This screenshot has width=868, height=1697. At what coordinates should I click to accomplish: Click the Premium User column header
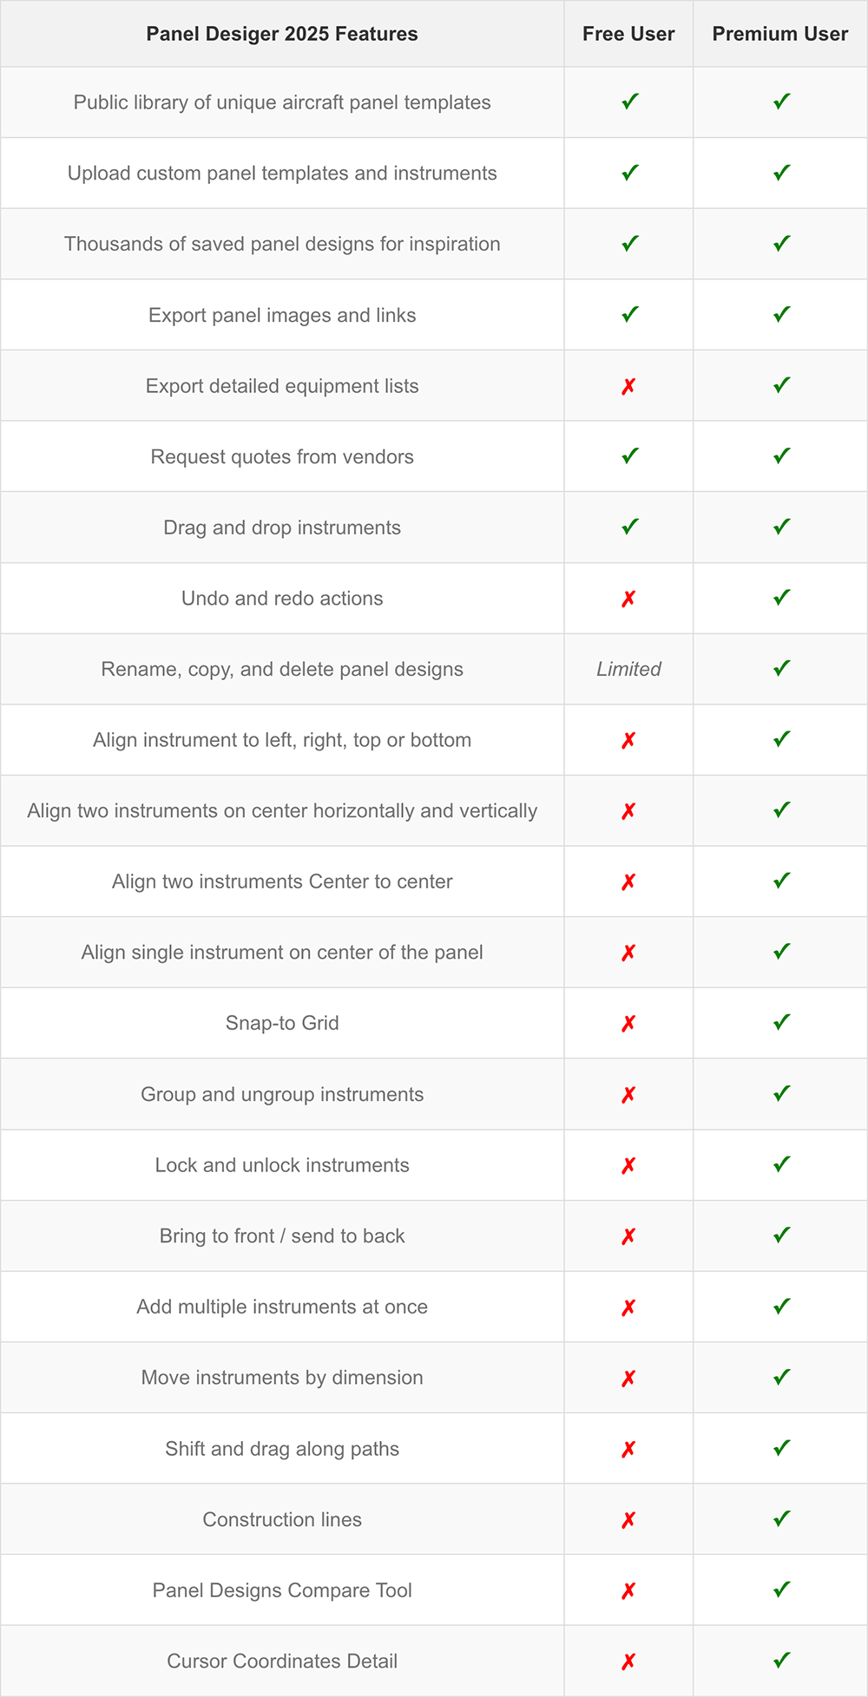[x=780, y=34]
